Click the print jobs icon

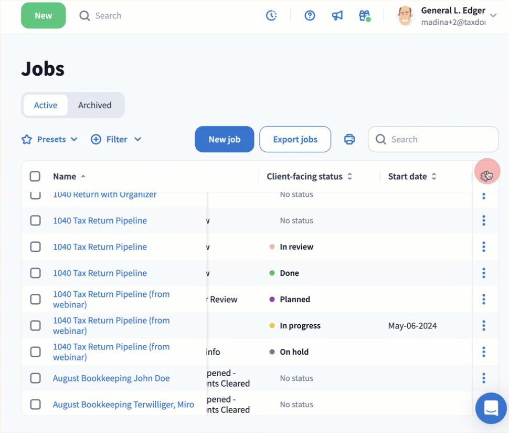(349, 139)
